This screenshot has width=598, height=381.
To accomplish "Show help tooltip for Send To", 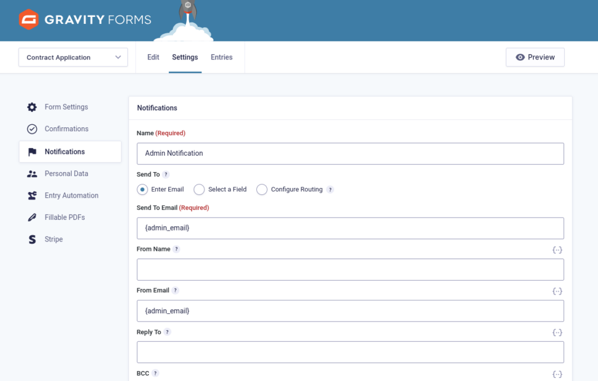I will pos(165,174).
